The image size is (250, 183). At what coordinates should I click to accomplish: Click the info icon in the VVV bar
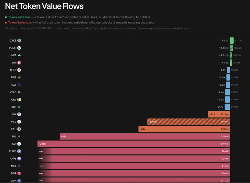(x=156, y=122)
